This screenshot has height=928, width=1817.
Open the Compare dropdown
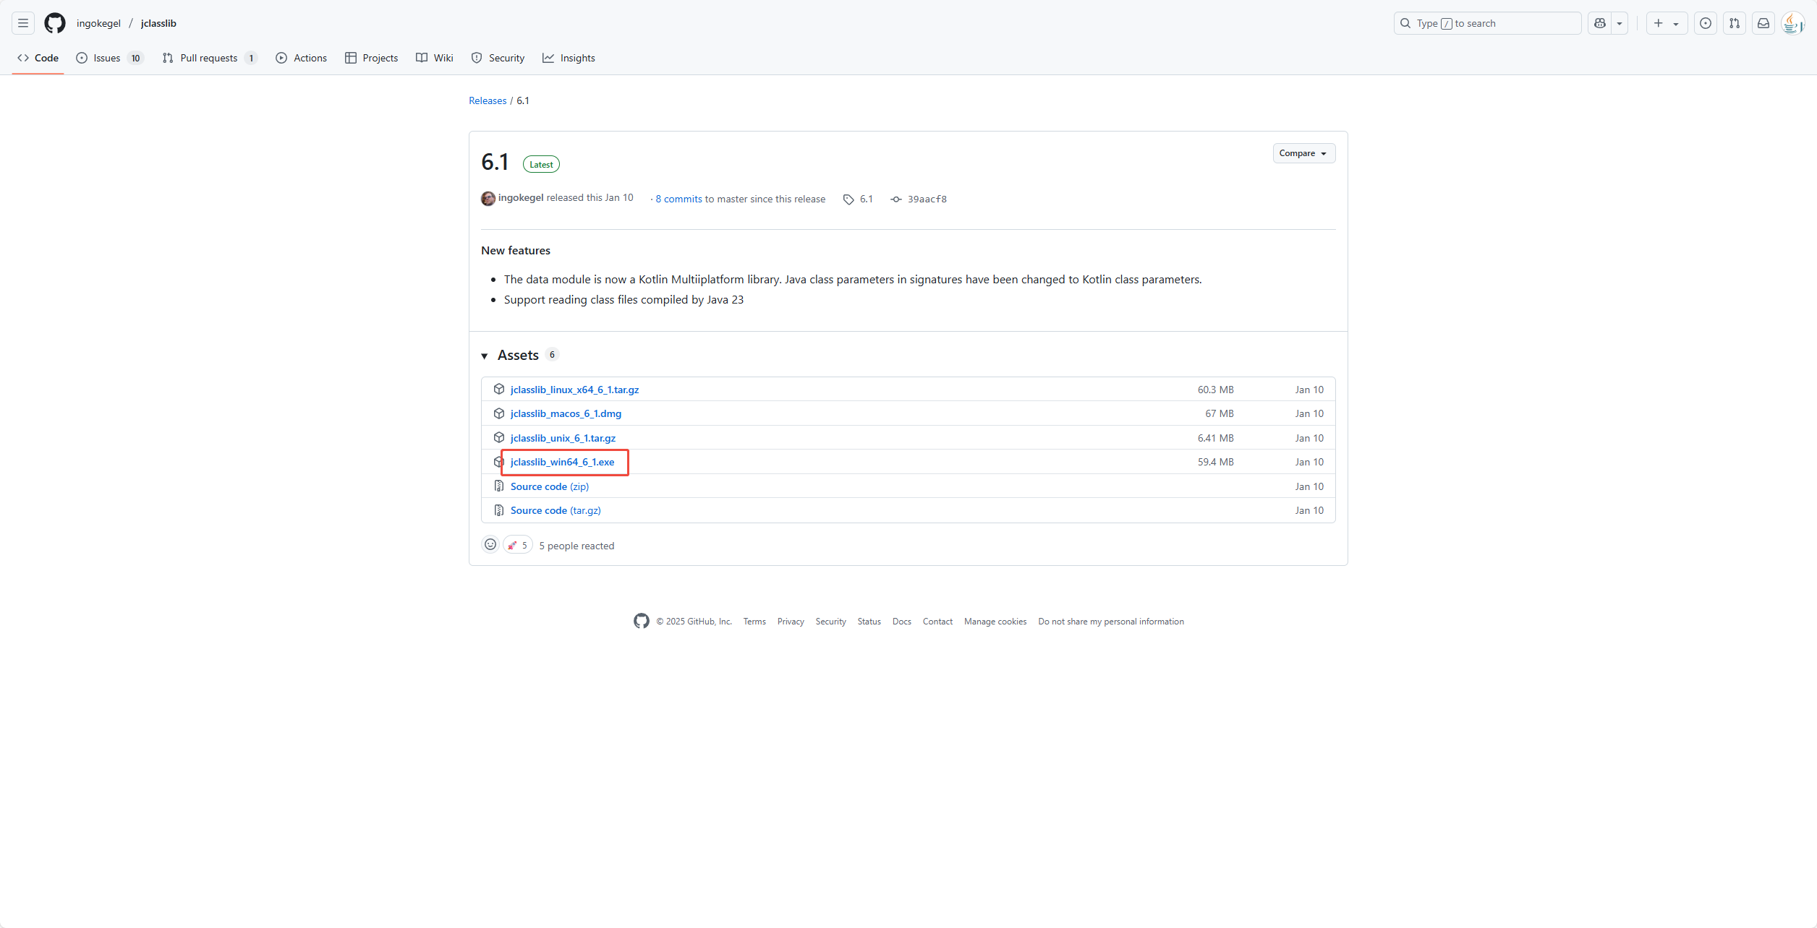(1303, 153)
